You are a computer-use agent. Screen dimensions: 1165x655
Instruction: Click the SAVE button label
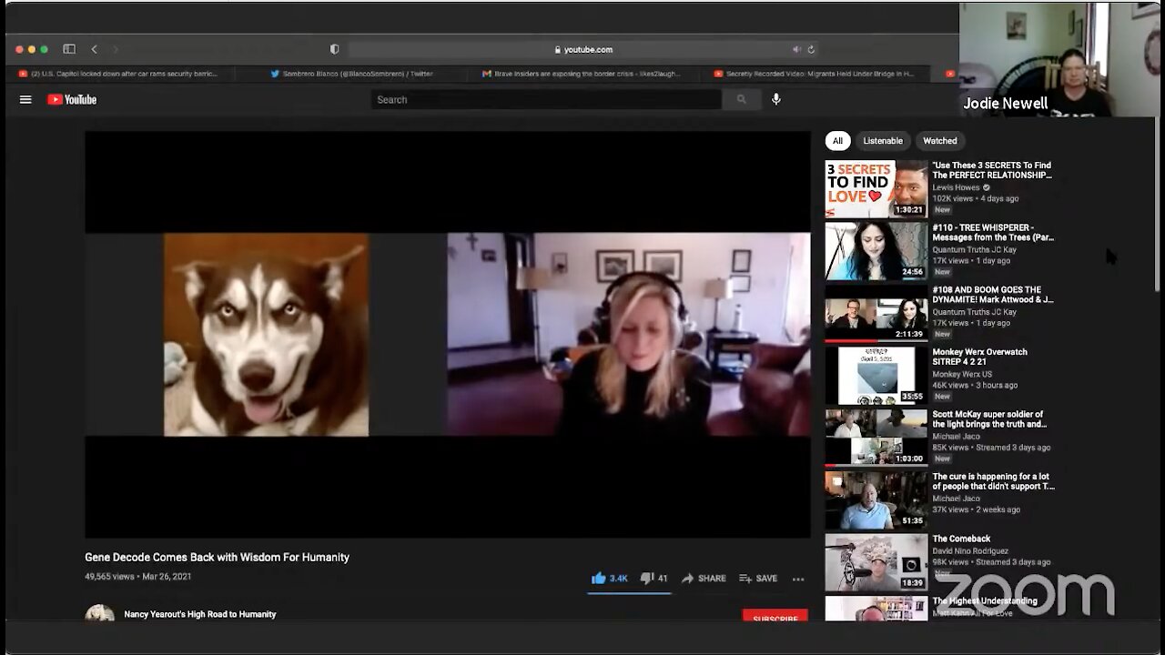tap(766, 579)
